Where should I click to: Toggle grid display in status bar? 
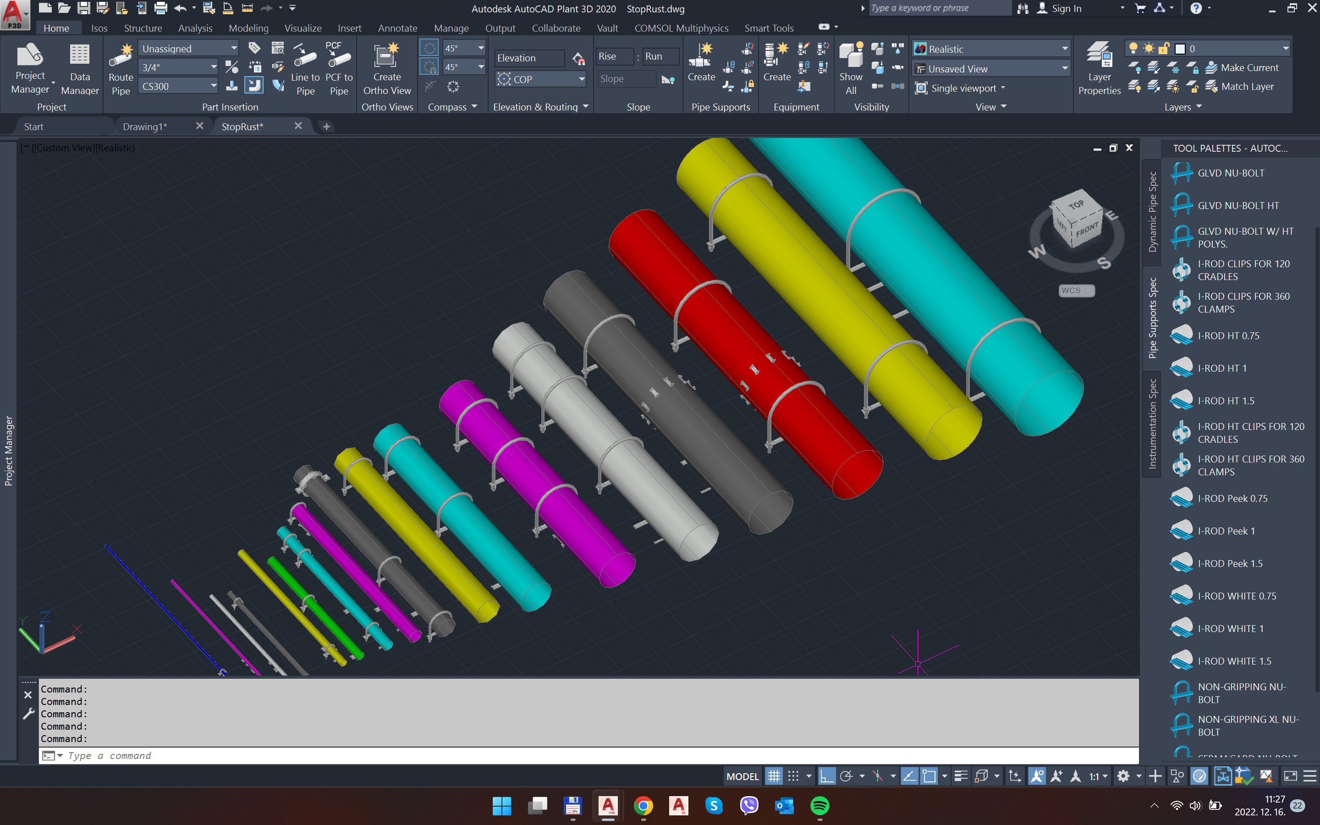[774, 776]
